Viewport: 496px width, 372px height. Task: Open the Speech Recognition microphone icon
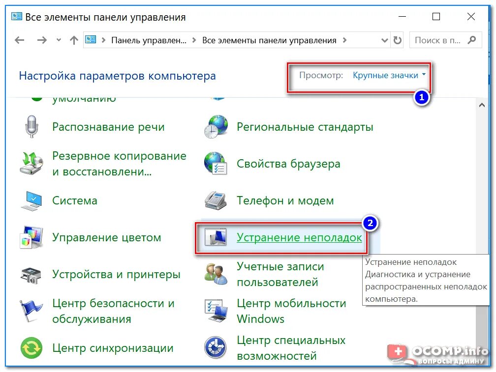coord(31,127)
